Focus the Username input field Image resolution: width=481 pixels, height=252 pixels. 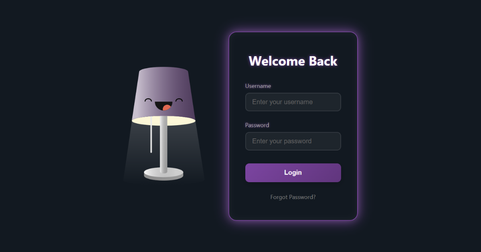(x=293, y=102)
